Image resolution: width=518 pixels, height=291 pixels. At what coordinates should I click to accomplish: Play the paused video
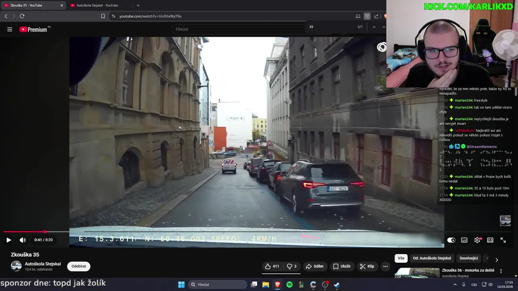[x=8, y=240]
